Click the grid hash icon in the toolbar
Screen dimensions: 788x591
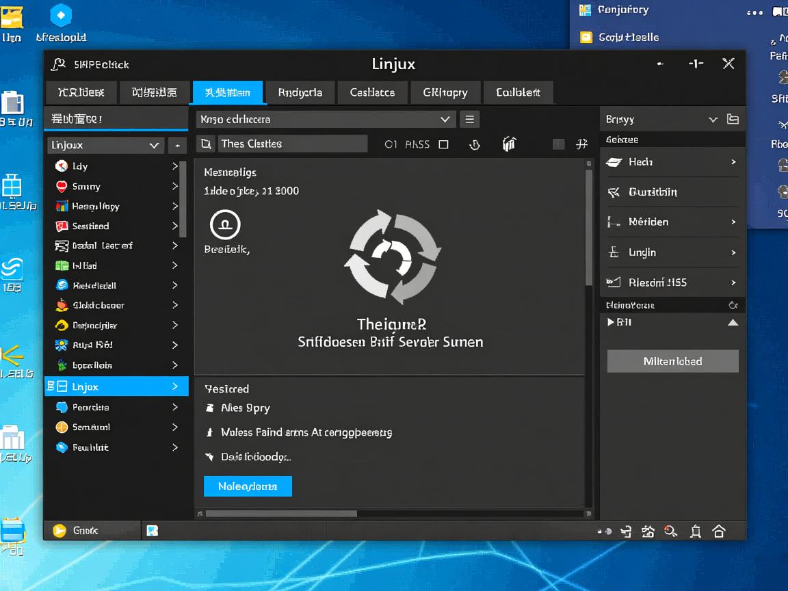tap(581, 144)
